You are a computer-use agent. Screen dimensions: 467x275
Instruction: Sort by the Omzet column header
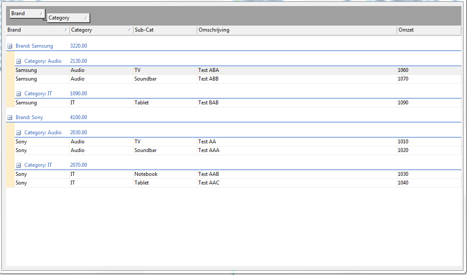point(428,30)
